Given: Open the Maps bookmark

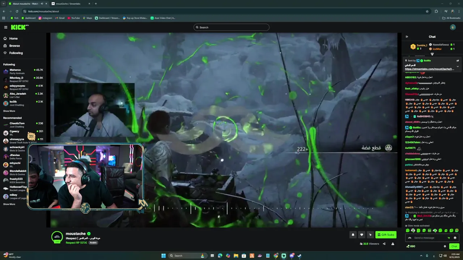Looking at the screenshot, I should click(x=87, y=18).
